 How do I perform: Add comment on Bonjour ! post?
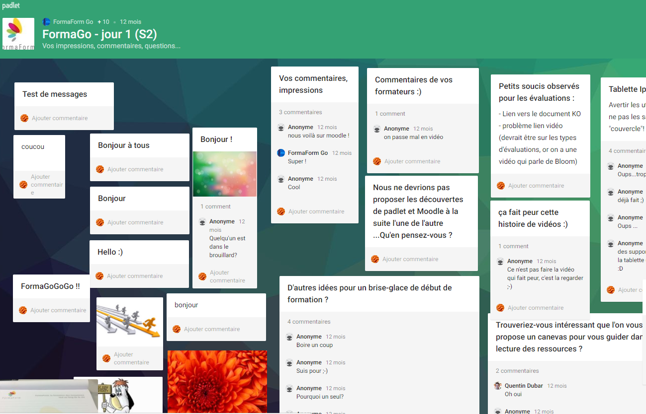pyautogui.click(x=227, y=276)
